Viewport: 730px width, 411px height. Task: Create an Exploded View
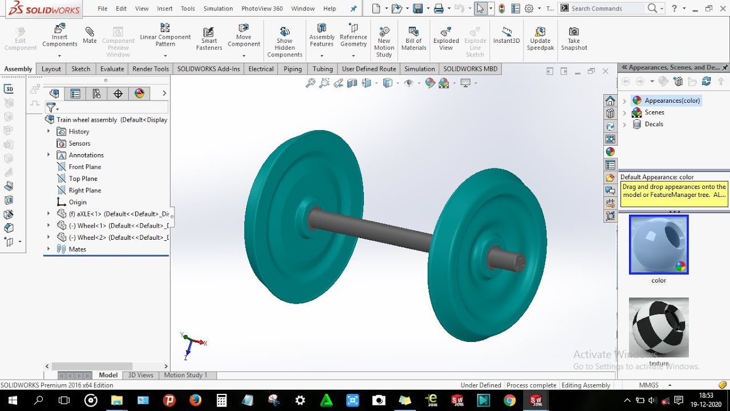[446, 38]
